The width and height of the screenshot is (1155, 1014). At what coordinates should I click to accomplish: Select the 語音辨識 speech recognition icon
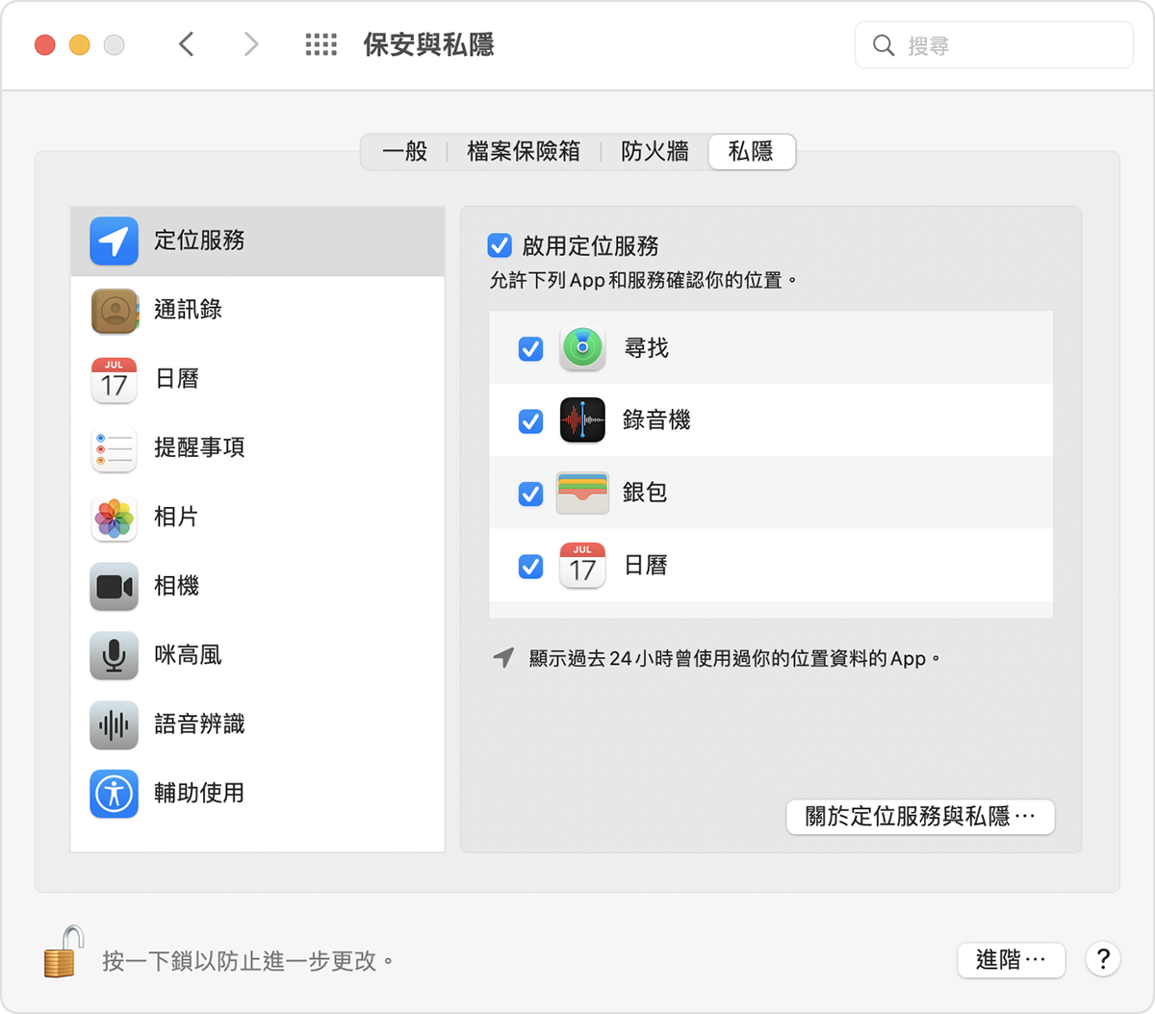[x=114, y=724]
